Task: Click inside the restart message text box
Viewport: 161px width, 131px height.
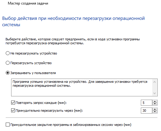Action: pos(82,87)
